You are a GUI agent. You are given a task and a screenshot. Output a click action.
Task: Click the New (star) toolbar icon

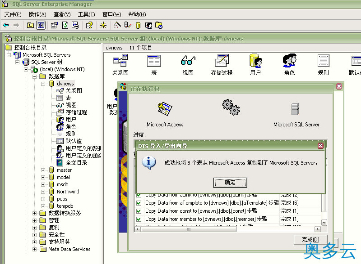click(103, 25)
